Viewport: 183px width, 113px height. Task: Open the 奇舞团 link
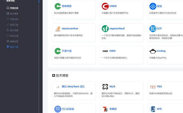coord(113,109)
